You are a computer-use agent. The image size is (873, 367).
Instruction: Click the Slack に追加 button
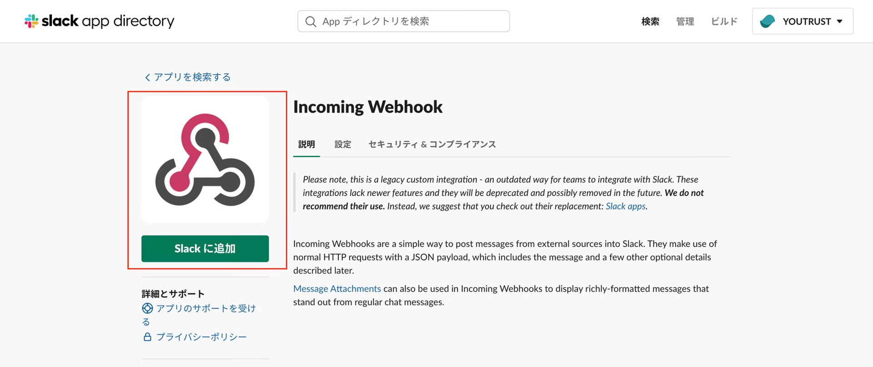point(205,249)
